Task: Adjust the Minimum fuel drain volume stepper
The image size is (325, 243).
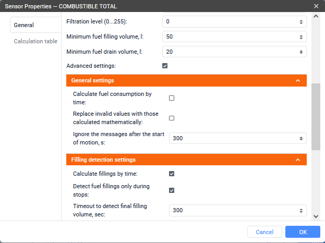Action: tap(300, 52)
